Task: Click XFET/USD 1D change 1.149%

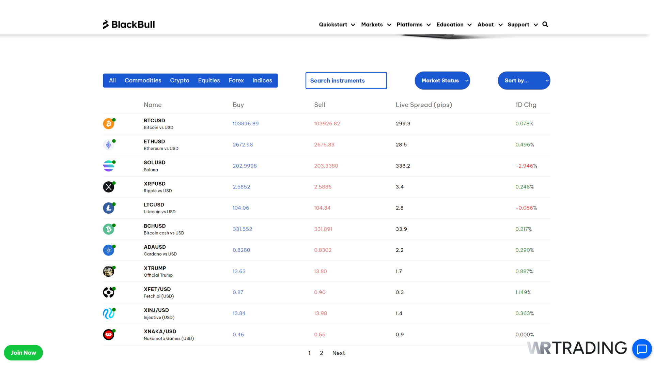Action: tap(523, 292)
